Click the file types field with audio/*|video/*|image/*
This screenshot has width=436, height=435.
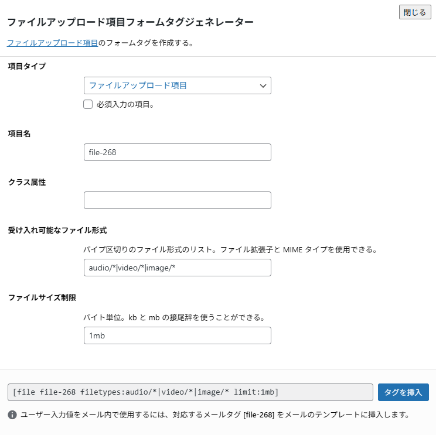click(177, 268)
